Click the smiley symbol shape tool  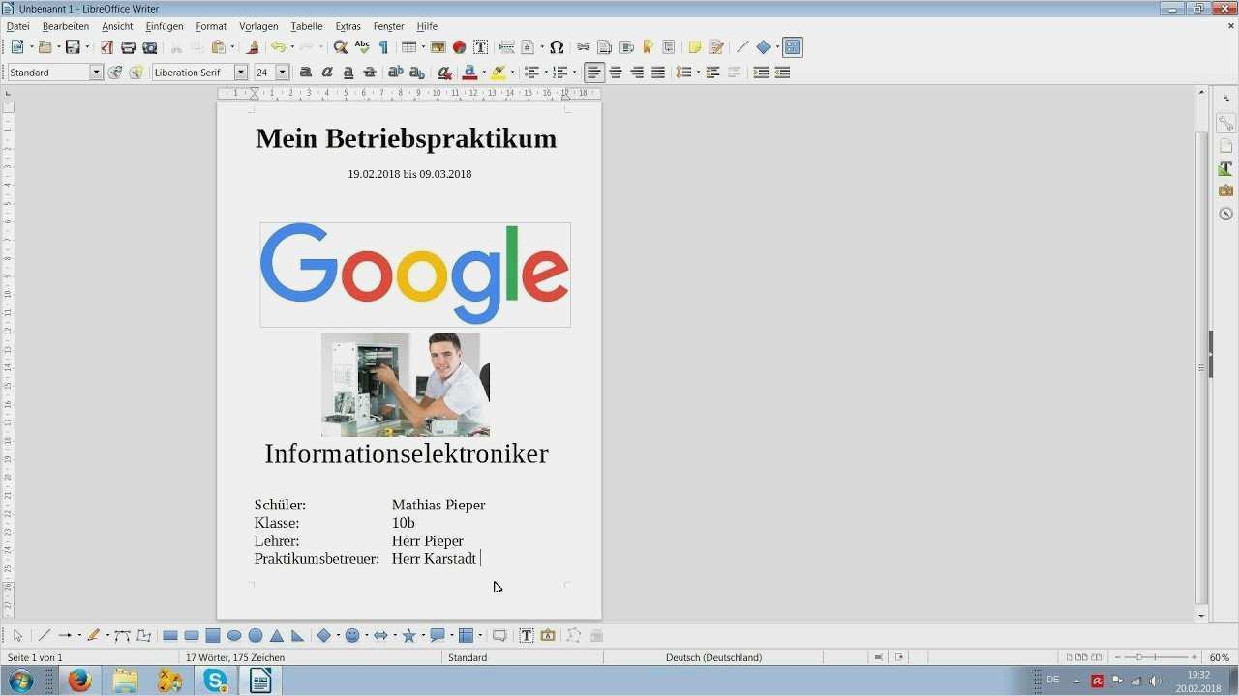[x=352, y=635]
